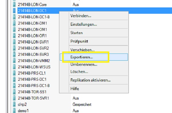Select the 21414B-LON-DC1-B row name
Screen dimensions: 172x113
coord(34,17)
